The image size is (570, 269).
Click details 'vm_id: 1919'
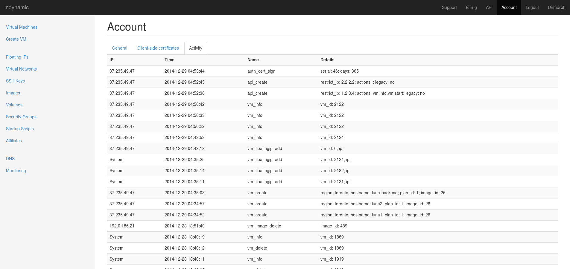point(332,259)
